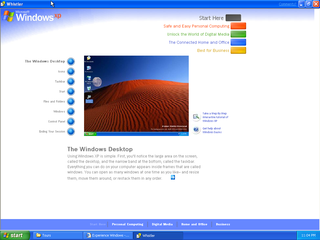This screenshot has height=240, width=320.
Task: Open The Connected Home and Office link
Action: coord(199,42)
